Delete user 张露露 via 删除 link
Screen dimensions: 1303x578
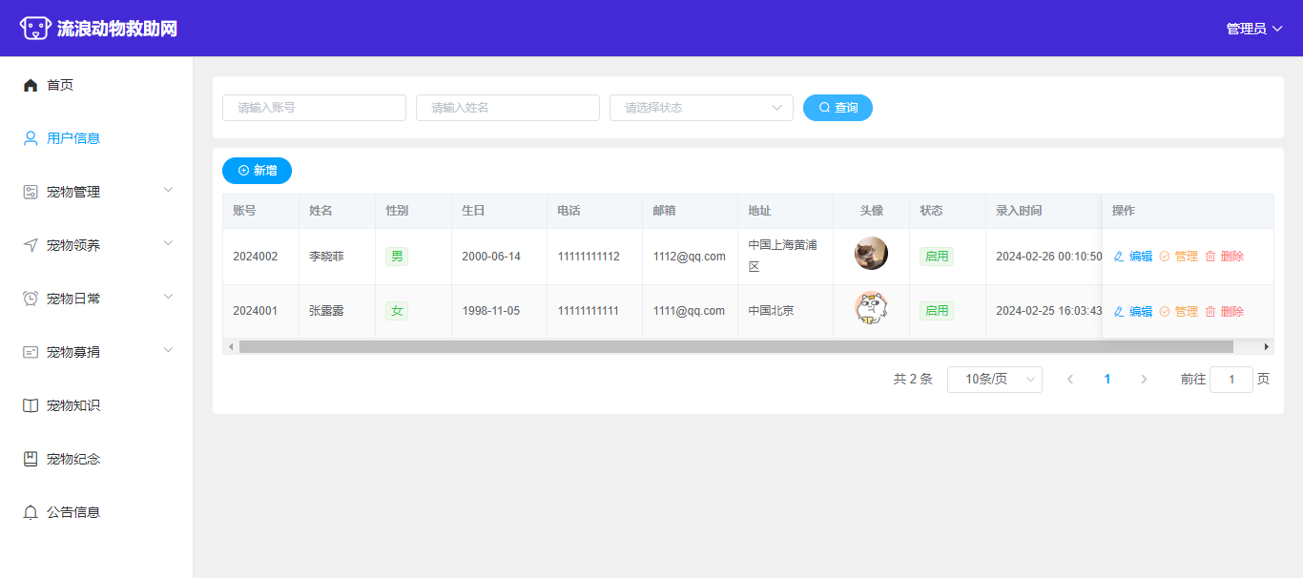click(1225, 312)
